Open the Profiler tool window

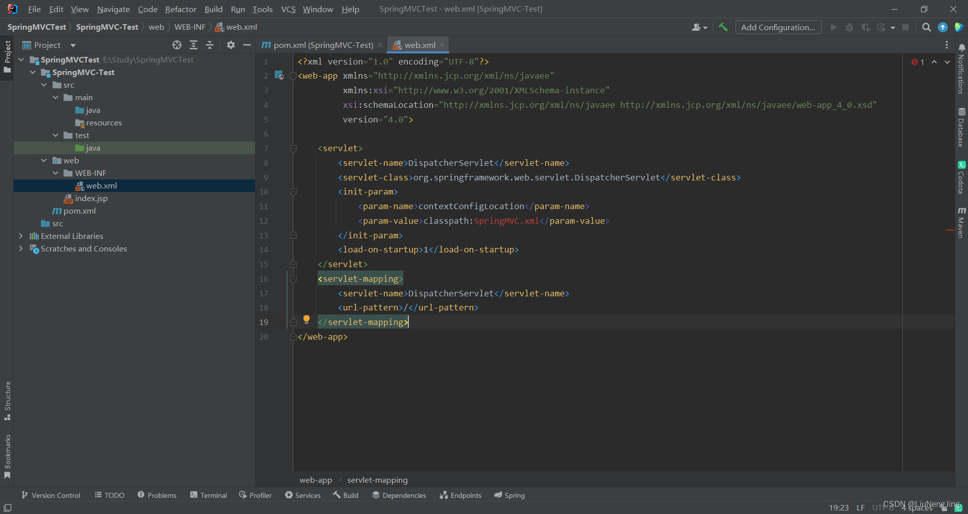(255, 495)
